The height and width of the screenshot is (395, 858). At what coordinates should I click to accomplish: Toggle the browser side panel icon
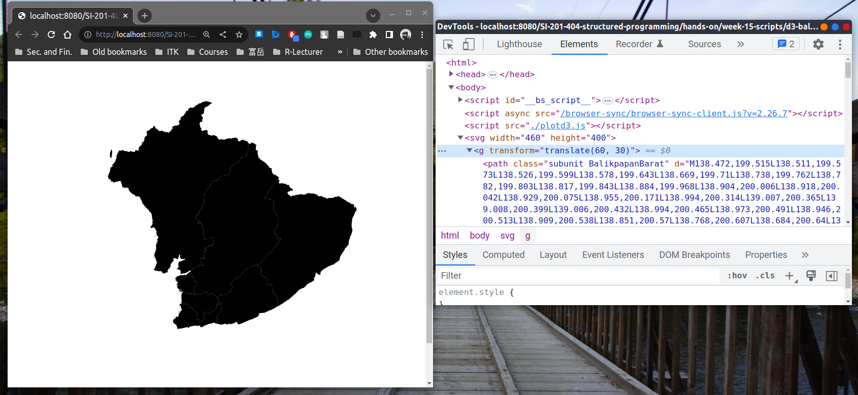tap(389, 35)
